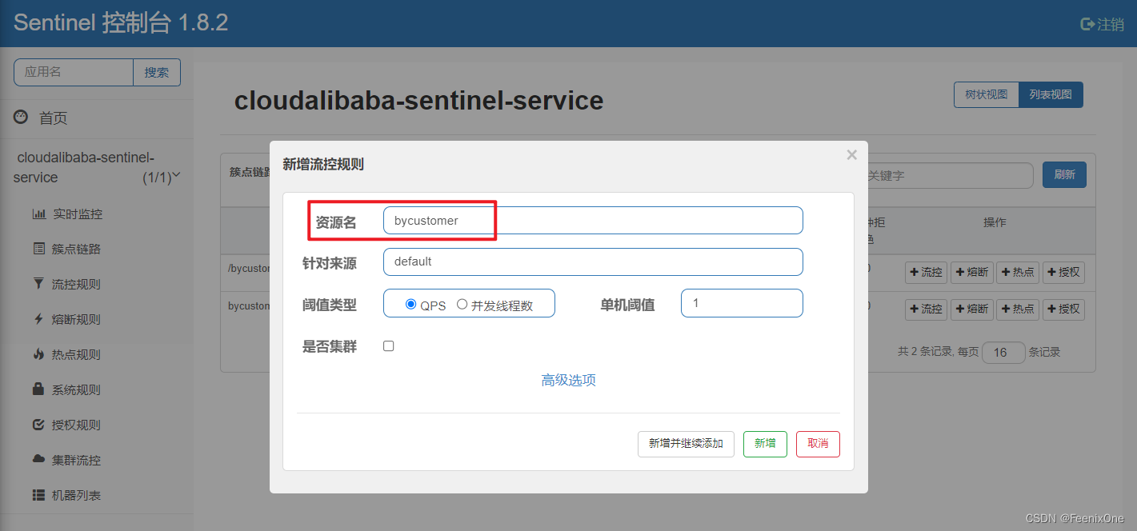Click the hotspot rules flame icon
The width and height of the screenshot is (1137, 531).
38,354
